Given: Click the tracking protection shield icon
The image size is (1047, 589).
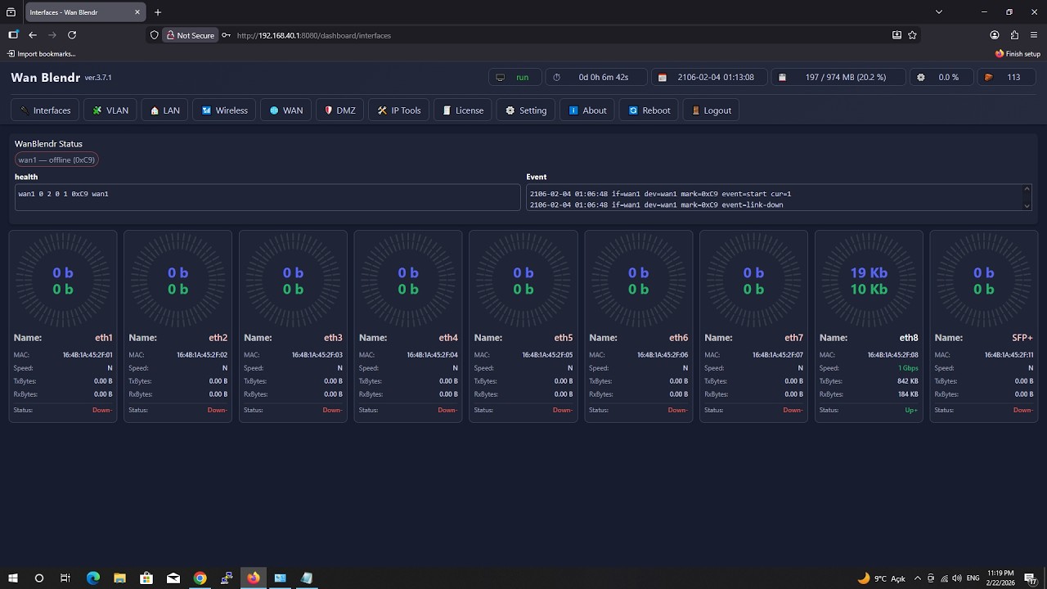Looking at the screenshot, I should (x=154, y=35).
